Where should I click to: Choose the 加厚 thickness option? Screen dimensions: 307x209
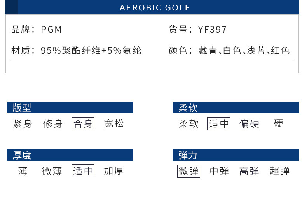(114, 171)
